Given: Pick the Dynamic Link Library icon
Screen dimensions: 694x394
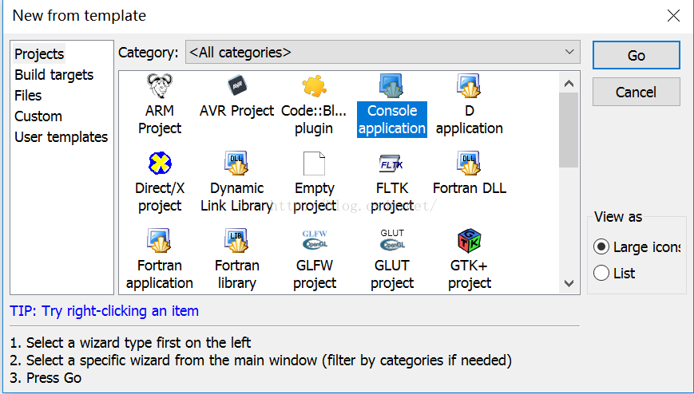Looking at the screenshot, I should click(x=237, y=164).
